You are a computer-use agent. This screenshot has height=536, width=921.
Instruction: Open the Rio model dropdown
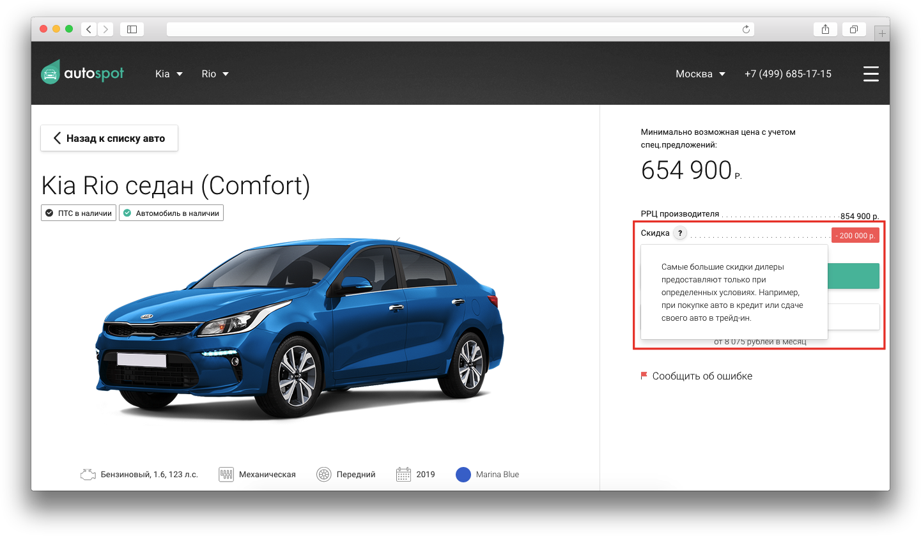click(x=215, y=74)
